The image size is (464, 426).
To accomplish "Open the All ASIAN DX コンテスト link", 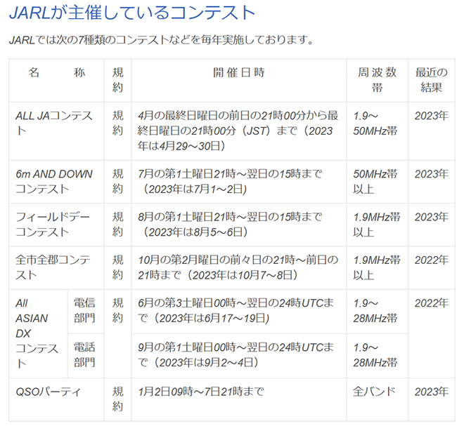I will tap(37, 333).
